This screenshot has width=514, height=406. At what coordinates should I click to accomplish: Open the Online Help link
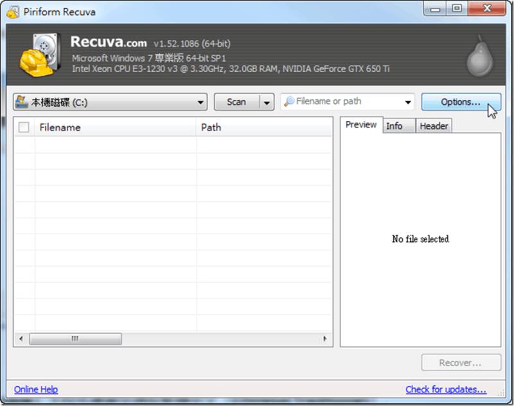tap(36, 389)
